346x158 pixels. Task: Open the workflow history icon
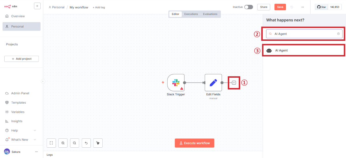click(292, 7)
